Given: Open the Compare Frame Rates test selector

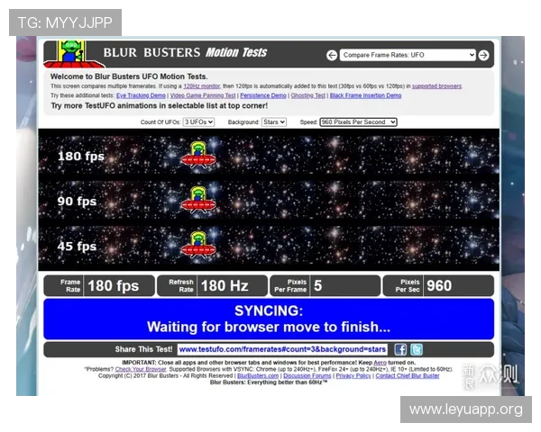Looking at the screenshot, I should pyautogui.click(x=408, y=55).
